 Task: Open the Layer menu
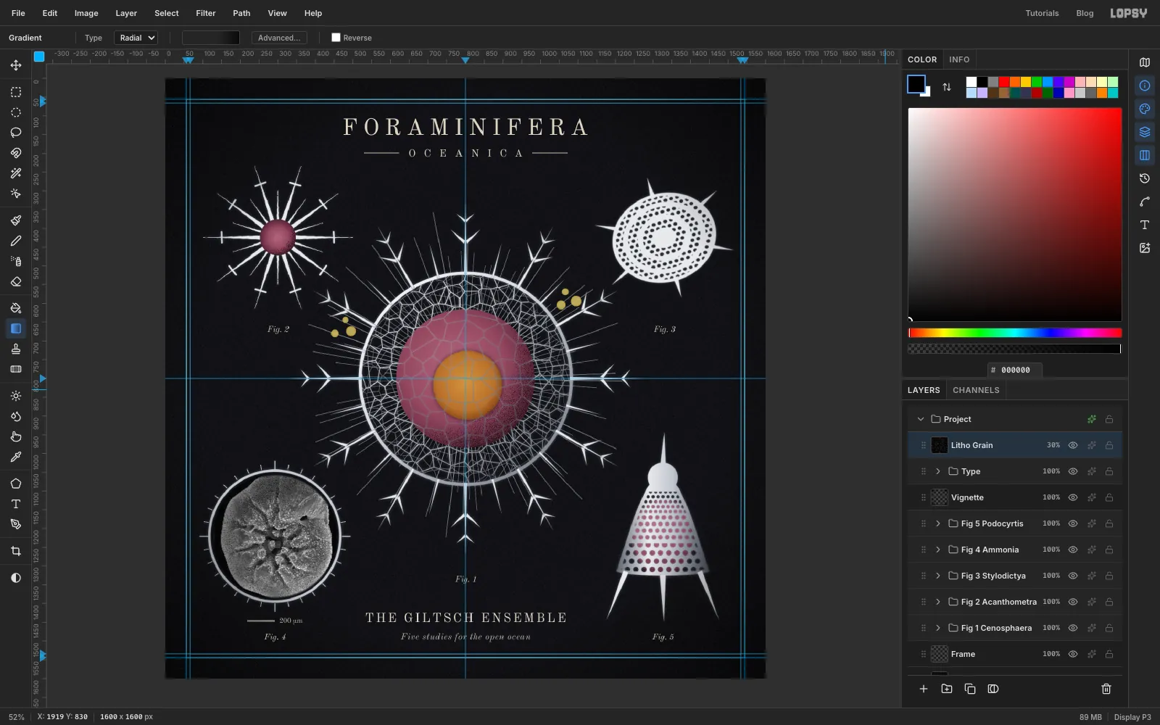(x=126, y=13)
